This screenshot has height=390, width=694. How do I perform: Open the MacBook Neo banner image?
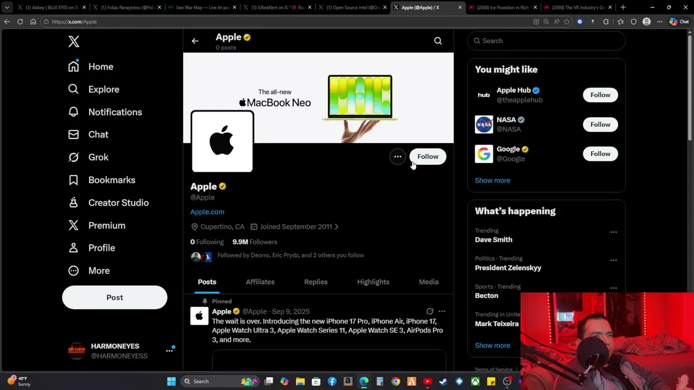pyautogui.click(x=318, y=97)
